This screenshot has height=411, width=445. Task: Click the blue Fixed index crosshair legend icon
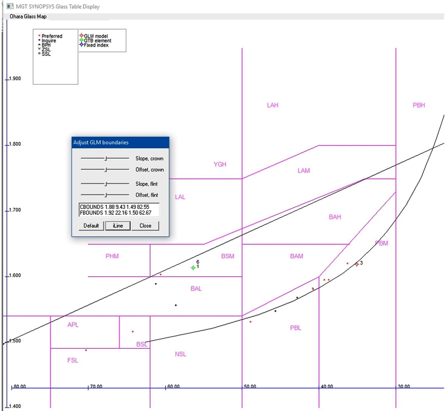[81, 44]
